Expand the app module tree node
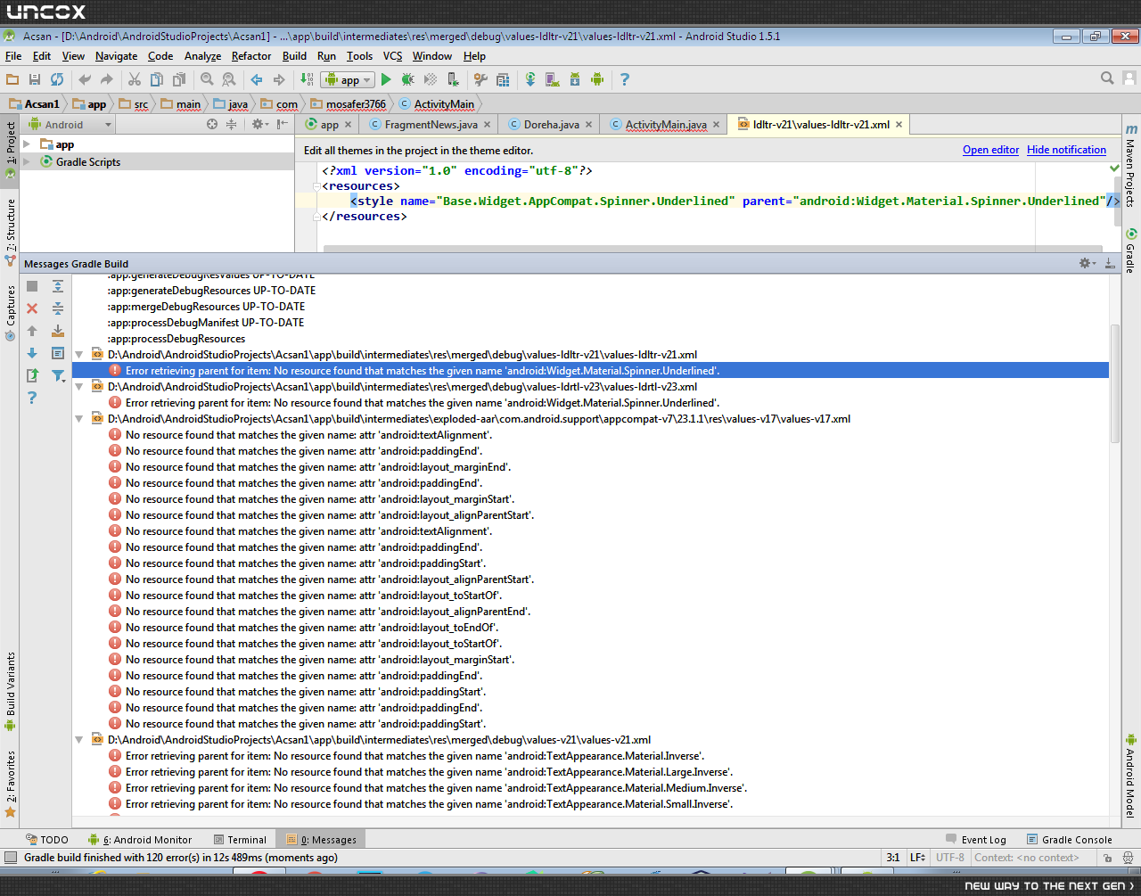1141x896 pixels. click(28, 144)
